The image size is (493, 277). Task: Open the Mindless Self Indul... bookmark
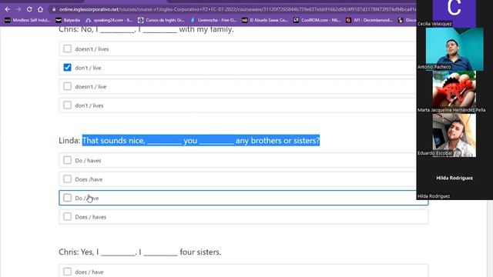28,20
